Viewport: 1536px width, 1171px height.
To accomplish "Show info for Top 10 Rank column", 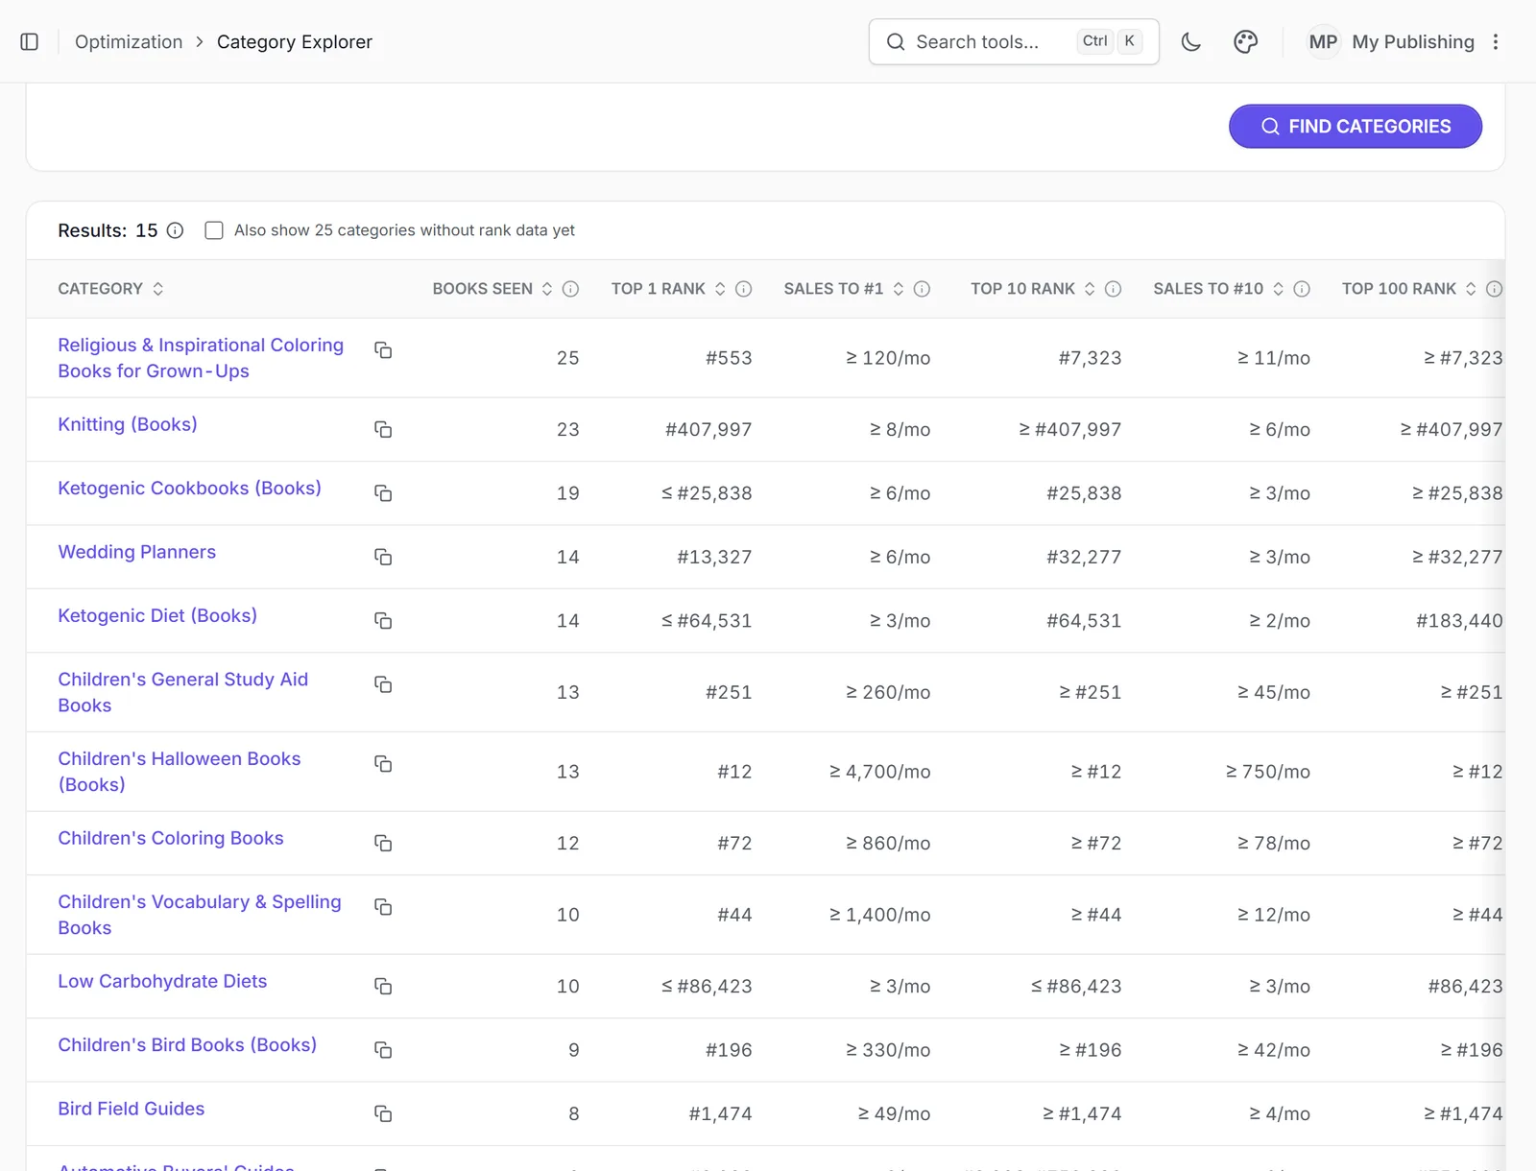I will pyautogui.click(x=1113, y=289).
